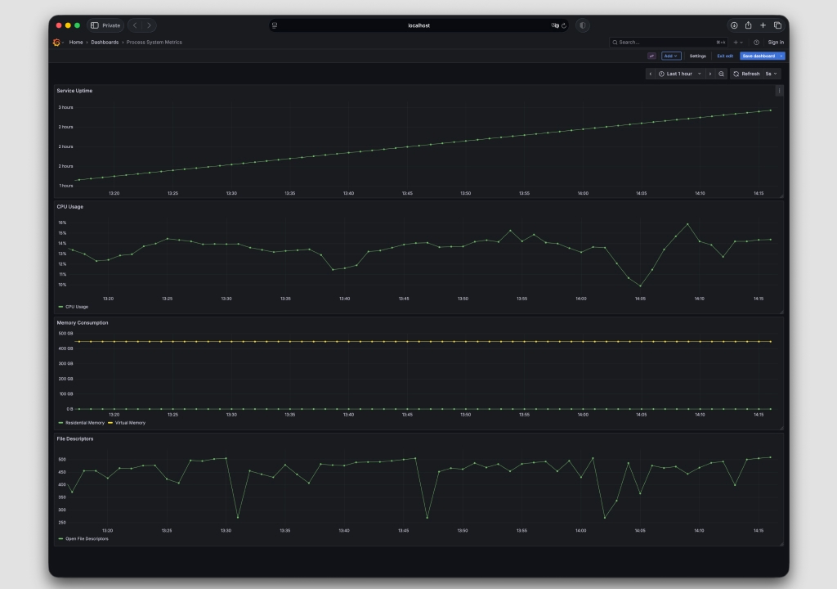Click the panel edit icon beside Add
This screenshot has width=837, height=589.
point(651,56)
